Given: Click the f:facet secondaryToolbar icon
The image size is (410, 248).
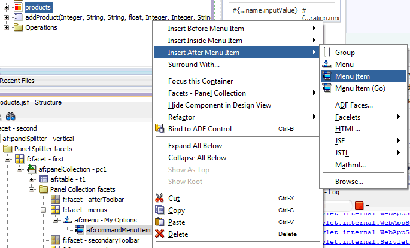Looking at the screenshot, I should 56,240.
